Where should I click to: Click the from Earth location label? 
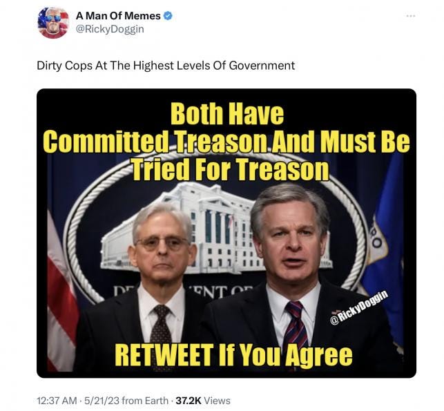145,401
